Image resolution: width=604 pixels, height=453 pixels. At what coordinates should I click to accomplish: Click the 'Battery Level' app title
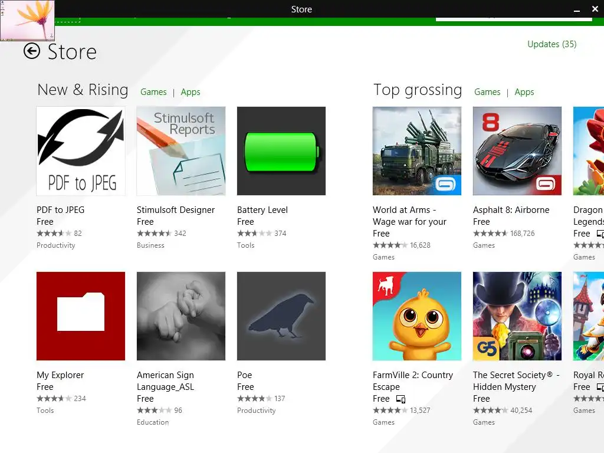click(x=262, y=210)
